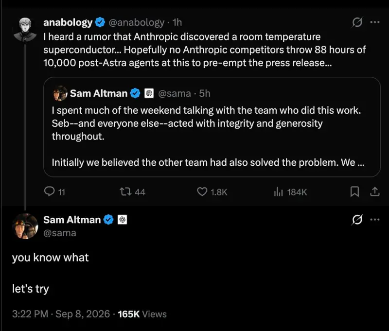Open anabology's profile avatar
The height and width of the screenshot is (331, 389).
click(25, 29)
